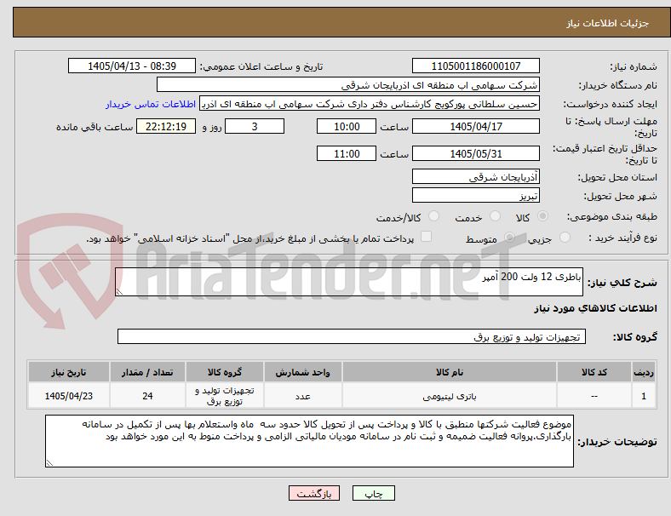Click the quantity cell showing 24
The height and width of the screenshot is (516, 671).
click(x=147, y=396)
